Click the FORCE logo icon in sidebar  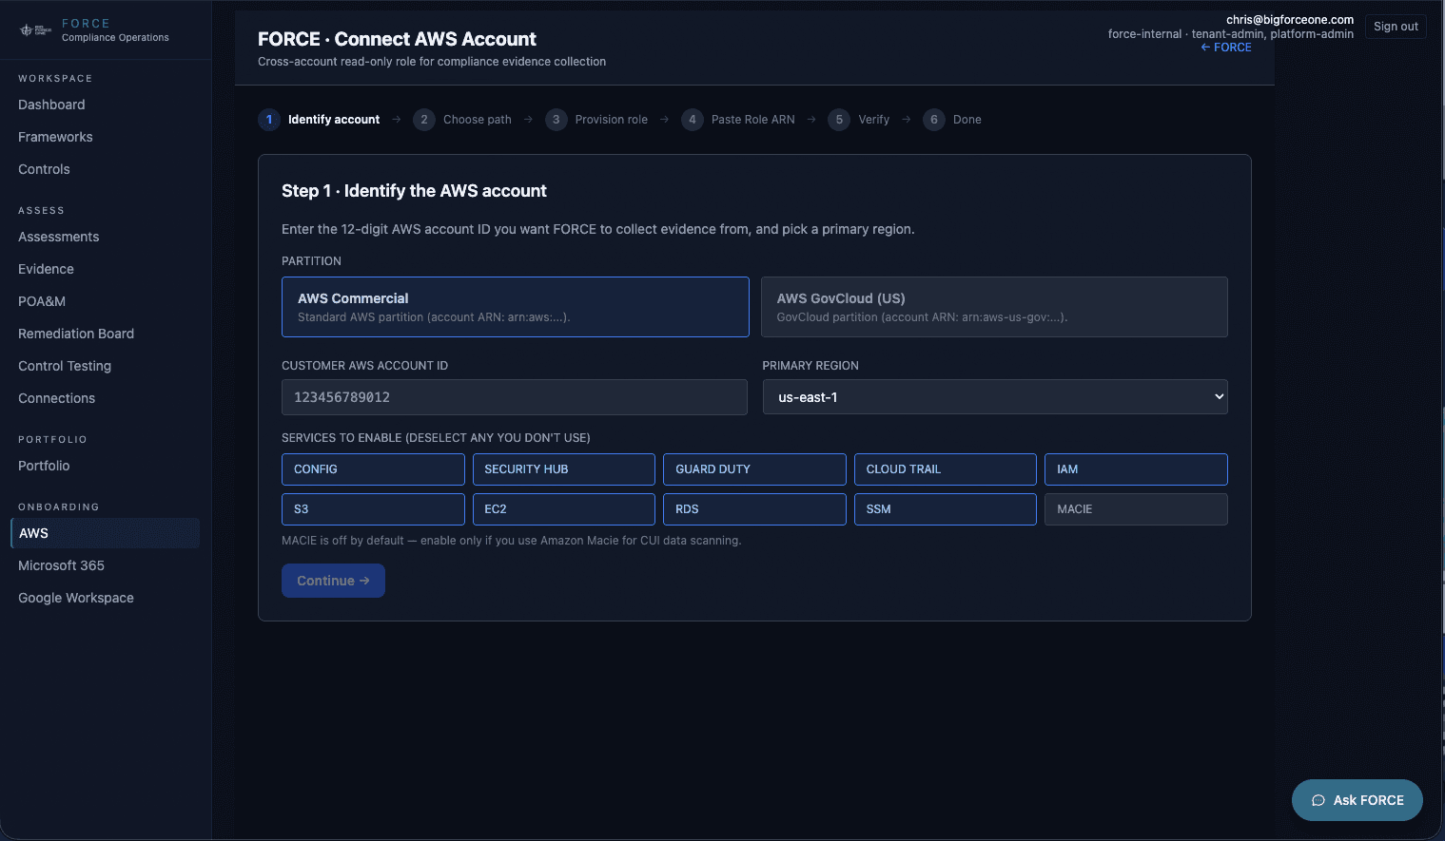(35, 30)
